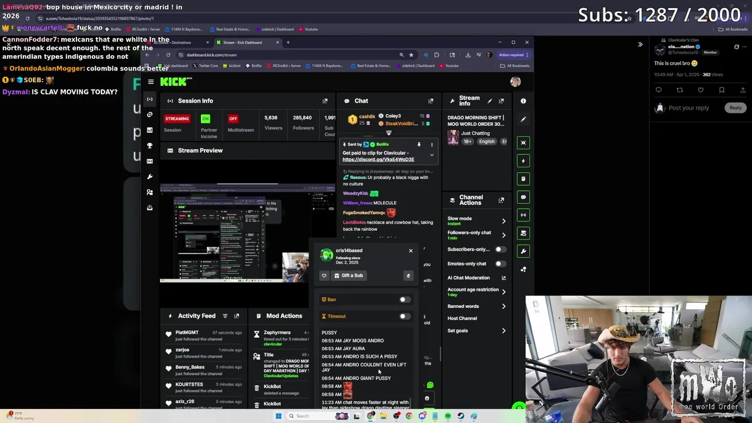Open a new browser tab
Image resolution: width=752 pixels, height=423 pixels.
pyautogui.click(x=288, y=42)
